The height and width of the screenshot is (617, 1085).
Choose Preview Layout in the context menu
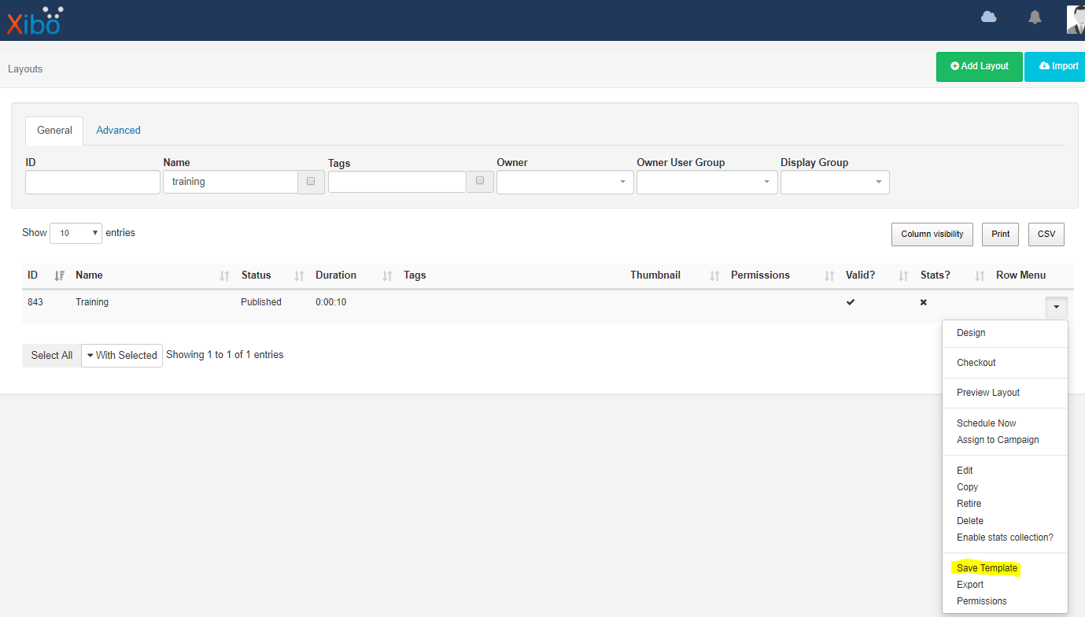[988, 392]
